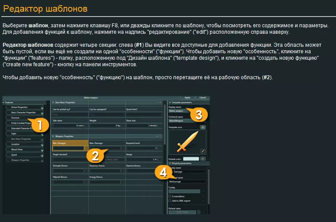The image size is (336, 222).
Task: Click the Quest item? label
Action: [132, 109]
